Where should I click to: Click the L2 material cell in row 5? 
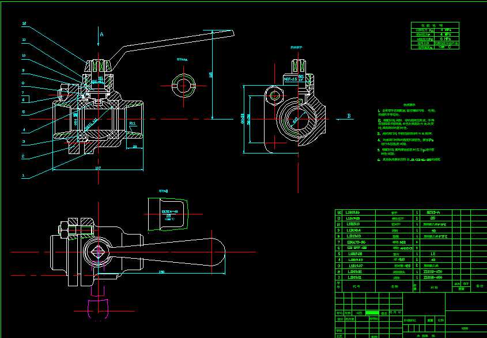[x=433, y=253]
